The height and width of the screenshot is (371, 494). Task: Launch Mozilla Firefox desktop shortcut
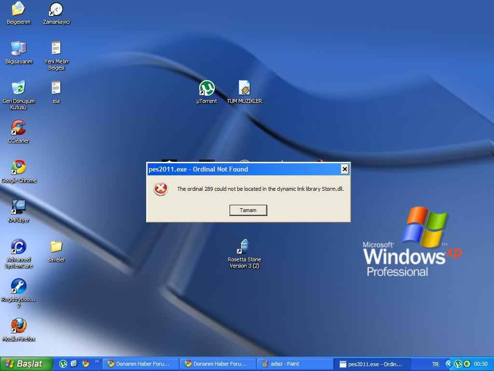click(x=19, y=330)
